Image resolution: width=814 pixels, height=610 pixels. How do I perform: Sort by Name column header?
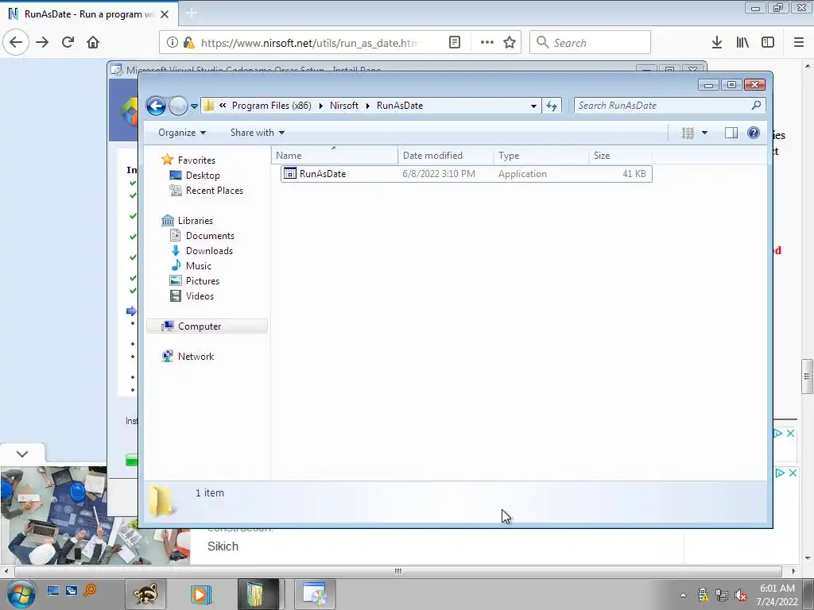pos(335,156)
